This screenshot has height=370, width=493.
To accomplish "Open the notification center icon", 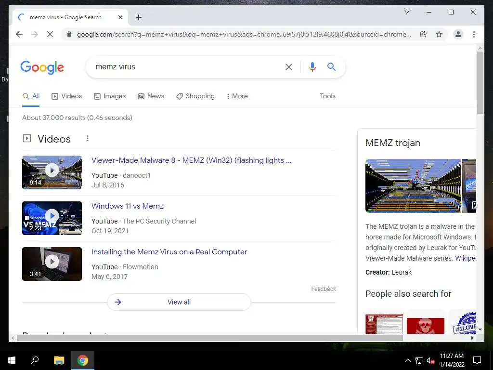I will (477, 360).
